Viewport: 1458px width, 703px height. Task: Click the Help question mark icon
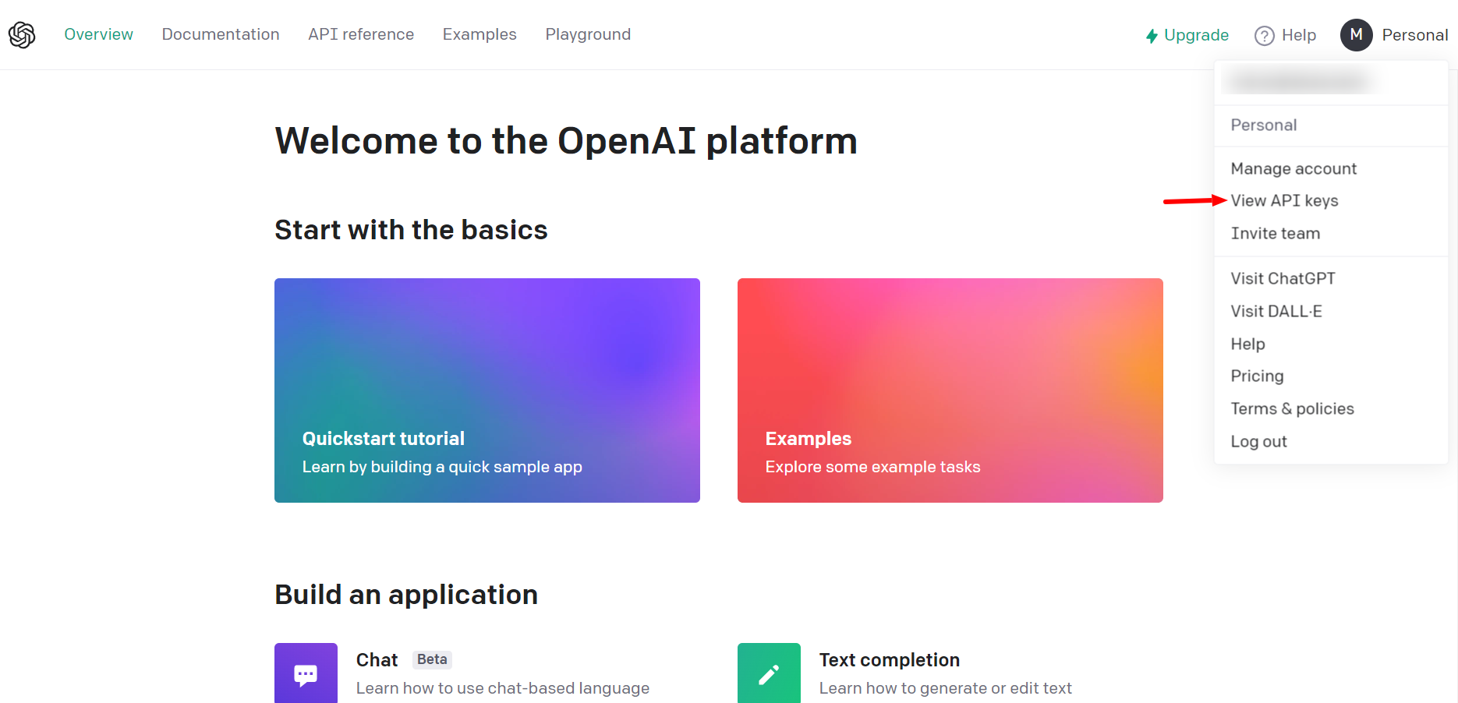pyautogui.click(x=1264, y=36)
